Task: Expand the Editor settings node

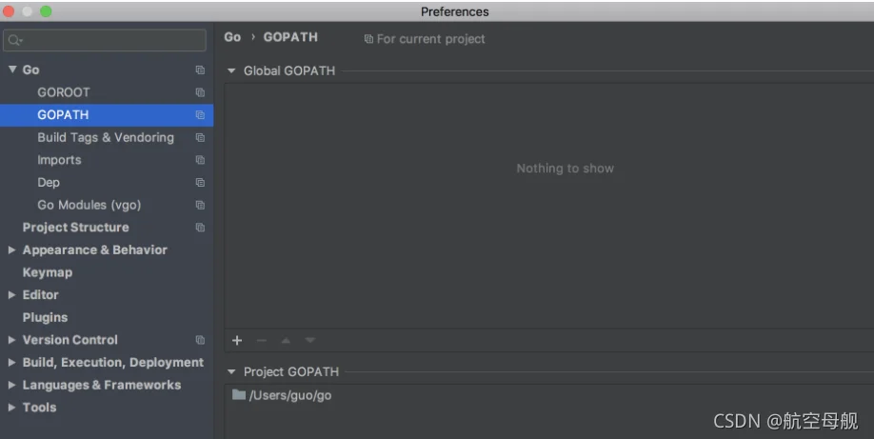Action: (x=11, y=294)
